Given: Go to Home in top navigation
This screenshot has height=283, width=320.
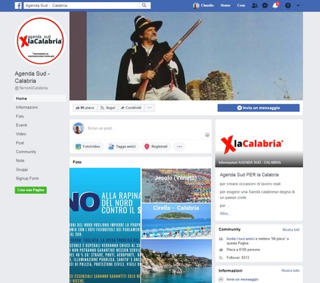Looking at the screenshot, I should 225,6.
